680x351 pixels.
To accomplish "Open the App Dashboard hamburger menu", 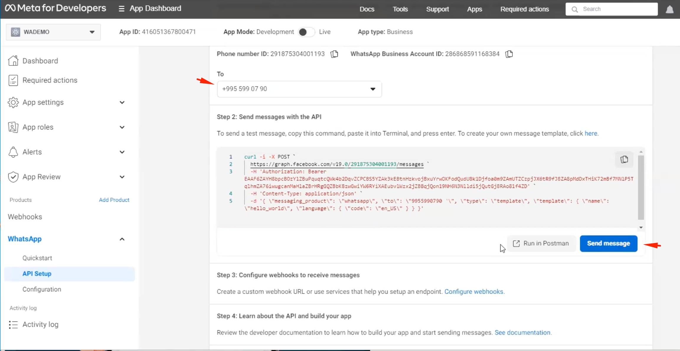I will [x=121, y=9].
